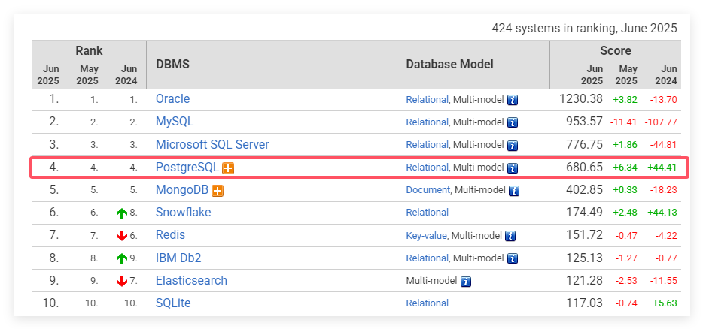Click the SQLite score 117.03

585,303
